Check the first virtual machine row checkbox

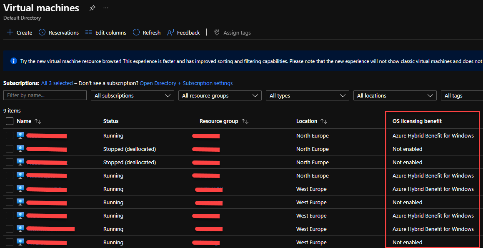[10, 135]
